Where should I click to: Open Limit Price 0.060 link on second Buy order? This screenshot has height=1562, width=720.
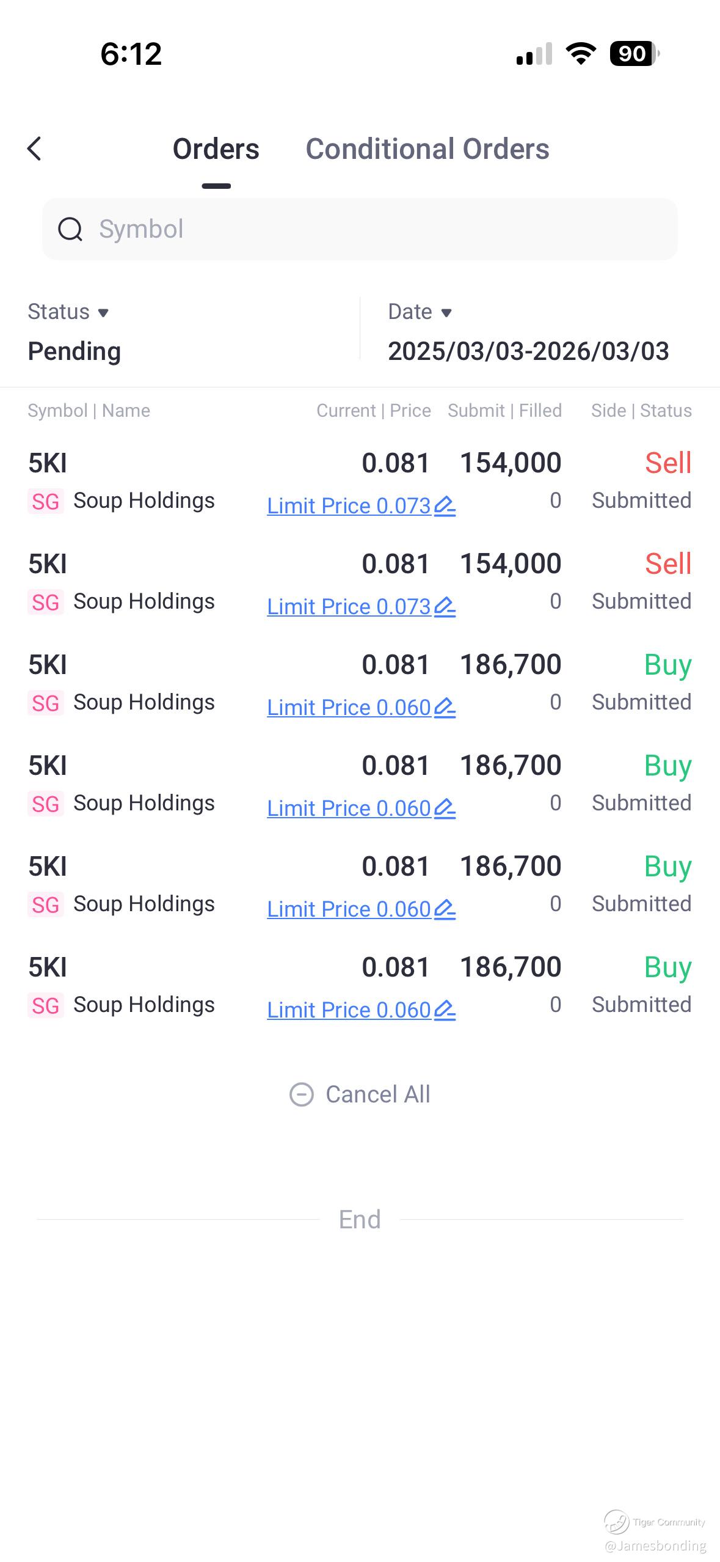click(x=349, y=809)
